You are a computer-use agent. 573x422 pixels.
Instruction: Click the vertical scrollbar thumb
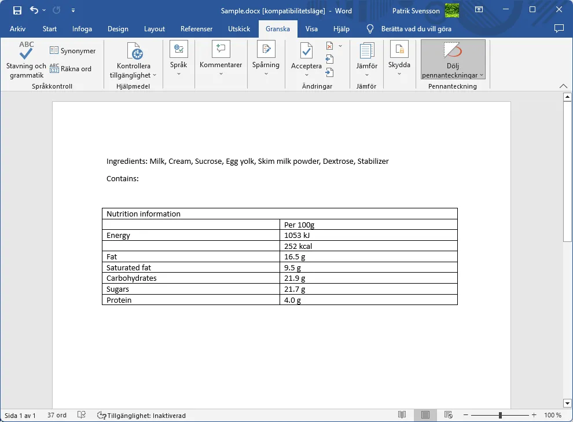pos(567,171)
